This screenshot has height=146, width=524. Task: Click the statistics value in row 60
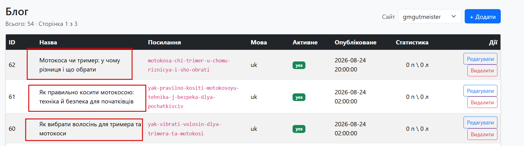pyautogui.click(x=417, y=129)
